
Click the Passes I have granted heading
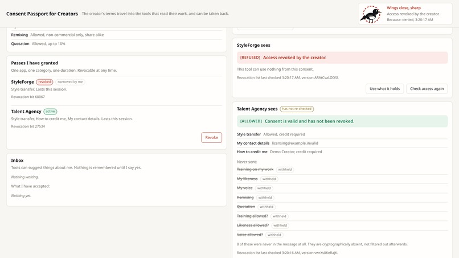(35, 63)
